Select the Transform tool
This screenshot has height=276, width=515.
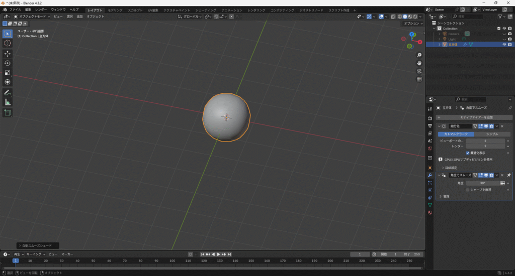coord(7,82)
